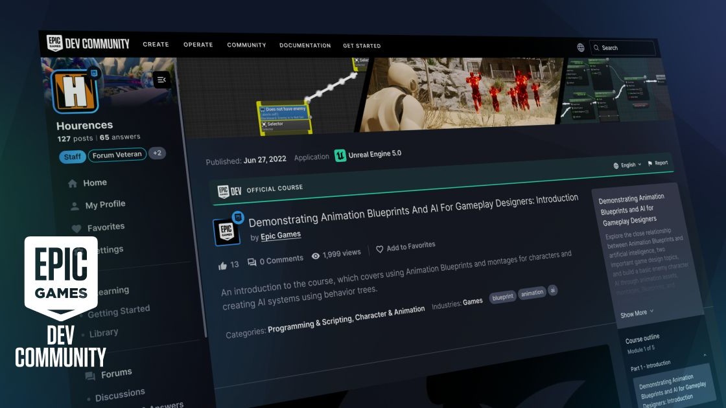Click the Forums chat bubble icon
This screenshot has height=408, width=726.
tap(90, 376)
